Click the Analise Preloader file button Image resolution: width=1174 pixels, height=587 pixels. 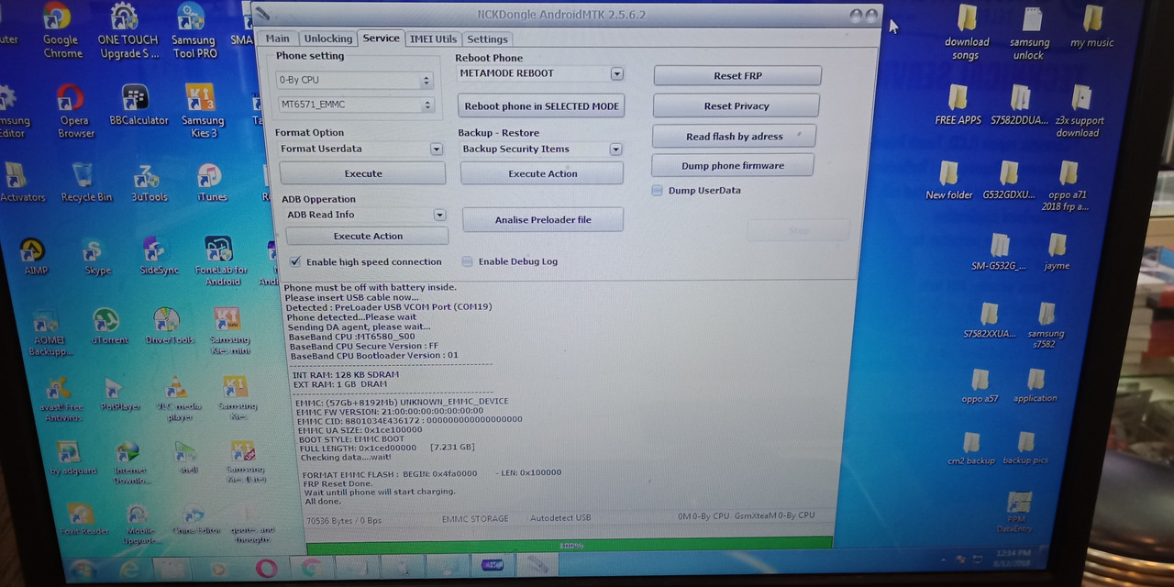543,219
